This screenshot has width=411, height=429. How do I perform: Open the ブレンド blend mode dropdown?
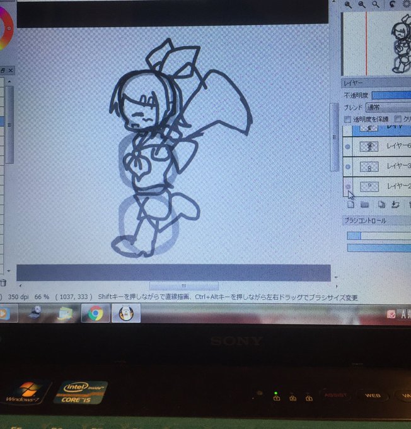pyautogui.click(x=388, y=107)
